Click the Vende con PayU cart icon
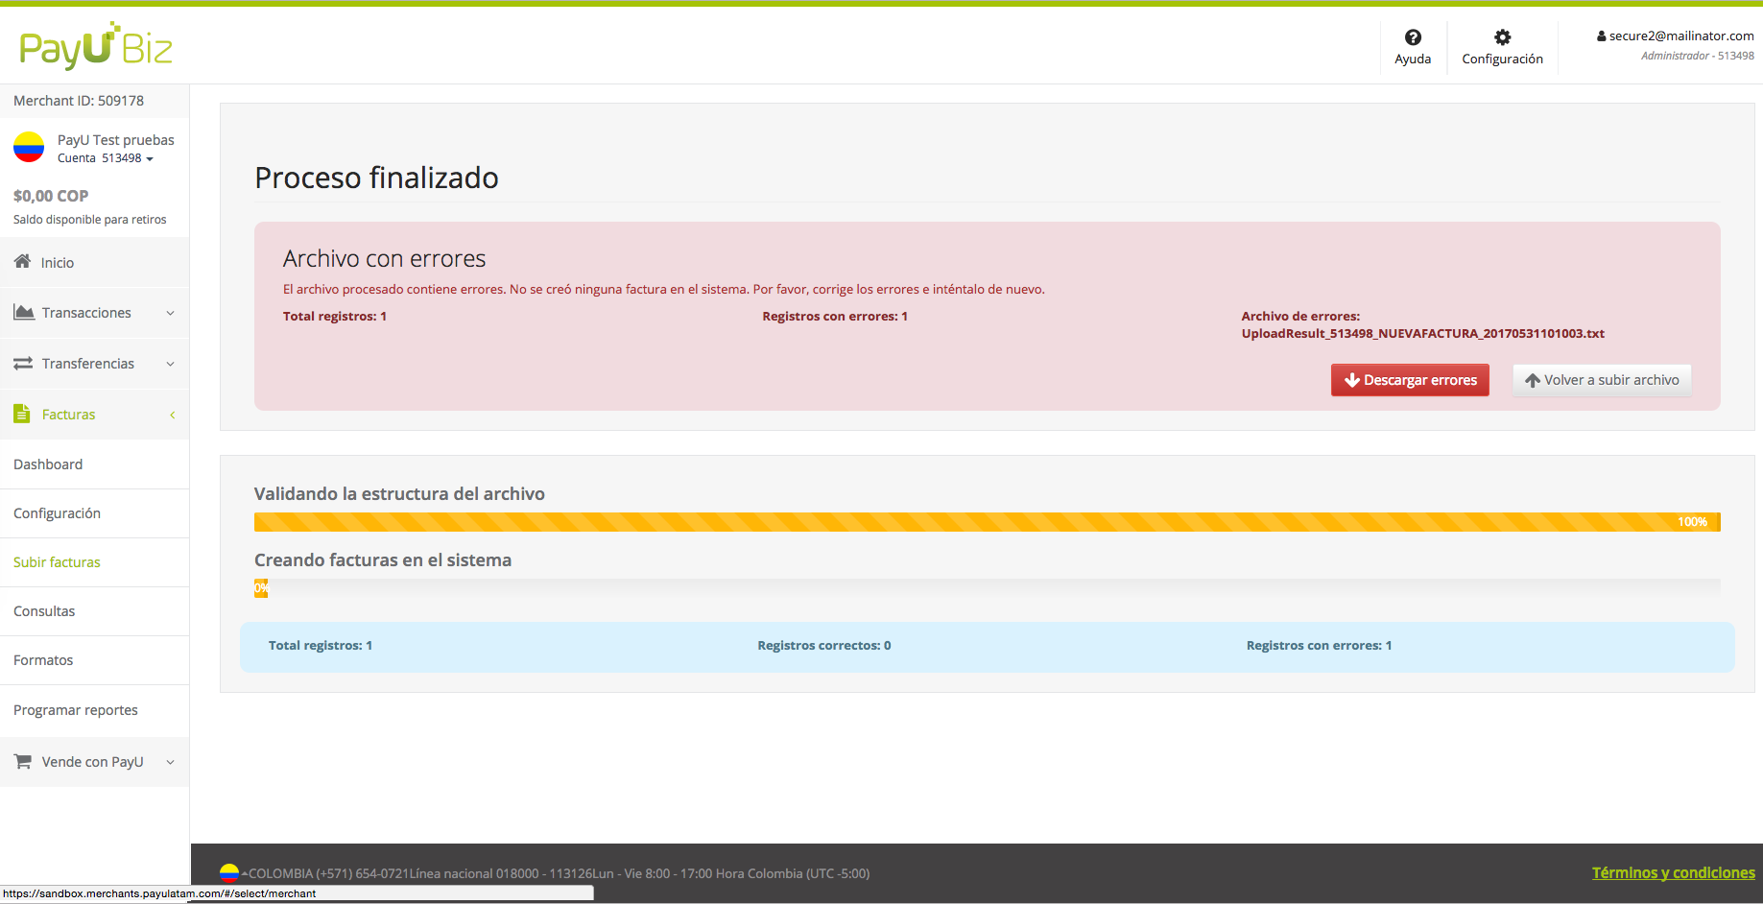The image size is (1763, 904). tap(23, 762)
